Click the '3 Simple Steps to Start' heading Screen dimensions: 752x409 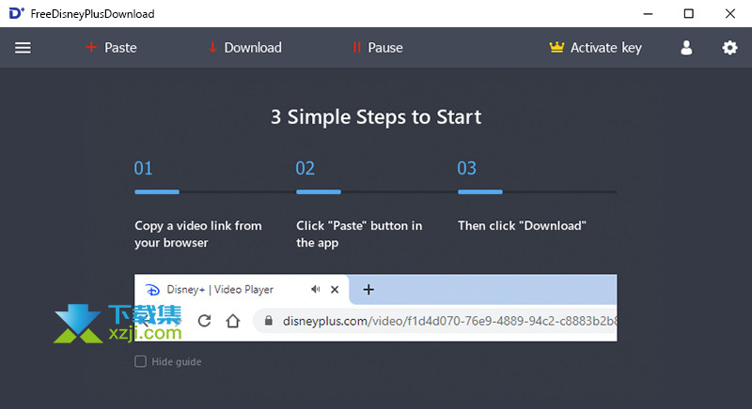[x=376, y=117]
